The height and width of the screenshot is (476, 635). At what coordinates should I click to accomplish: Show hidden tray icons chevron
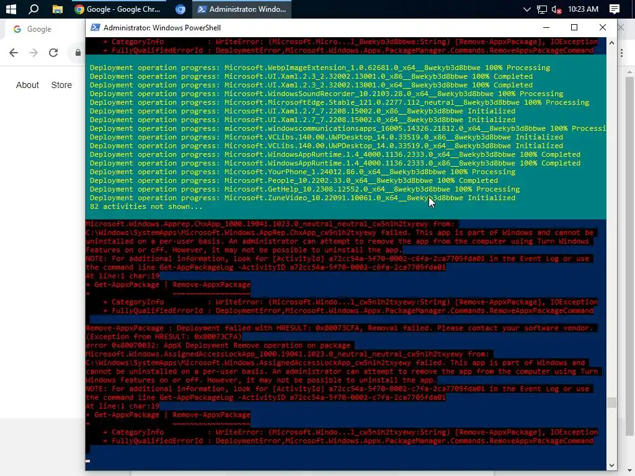tap(526, 9)
